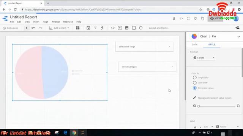
Task: Switch to the STYLE tab
Action: point(212,45)
